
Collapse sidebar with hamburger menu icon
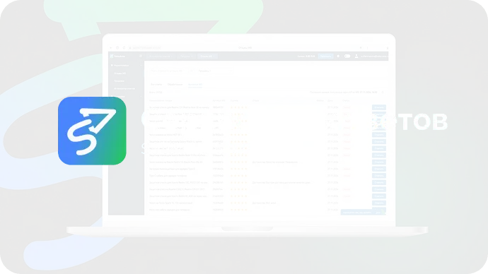141,56
